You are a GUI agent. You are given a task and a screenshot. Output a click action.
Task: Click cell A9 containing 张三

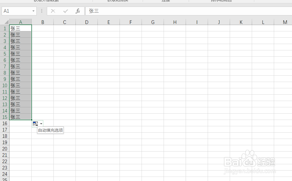pyautogui.click(x=20, y=79)
